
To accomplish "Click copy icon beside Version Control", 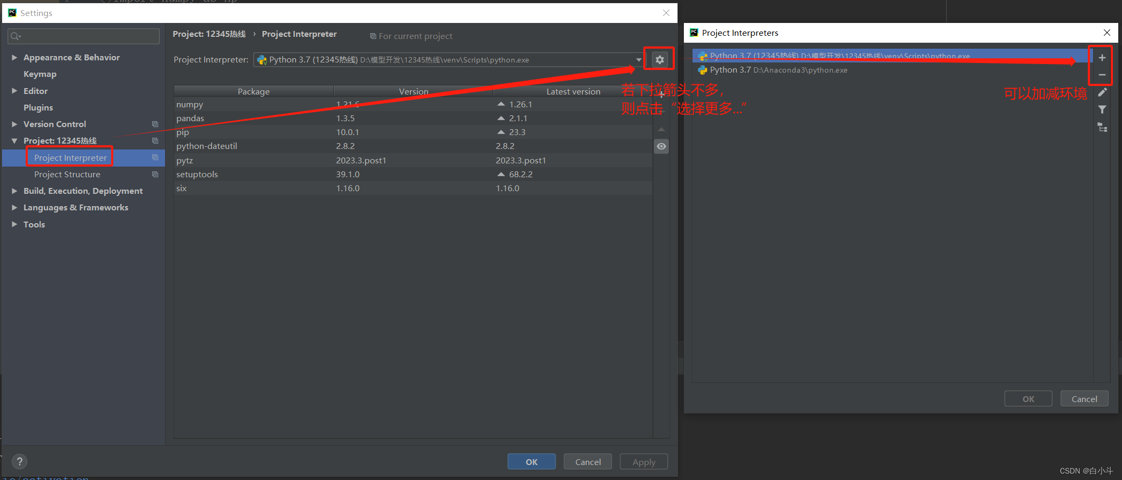I will pos(155,124).
